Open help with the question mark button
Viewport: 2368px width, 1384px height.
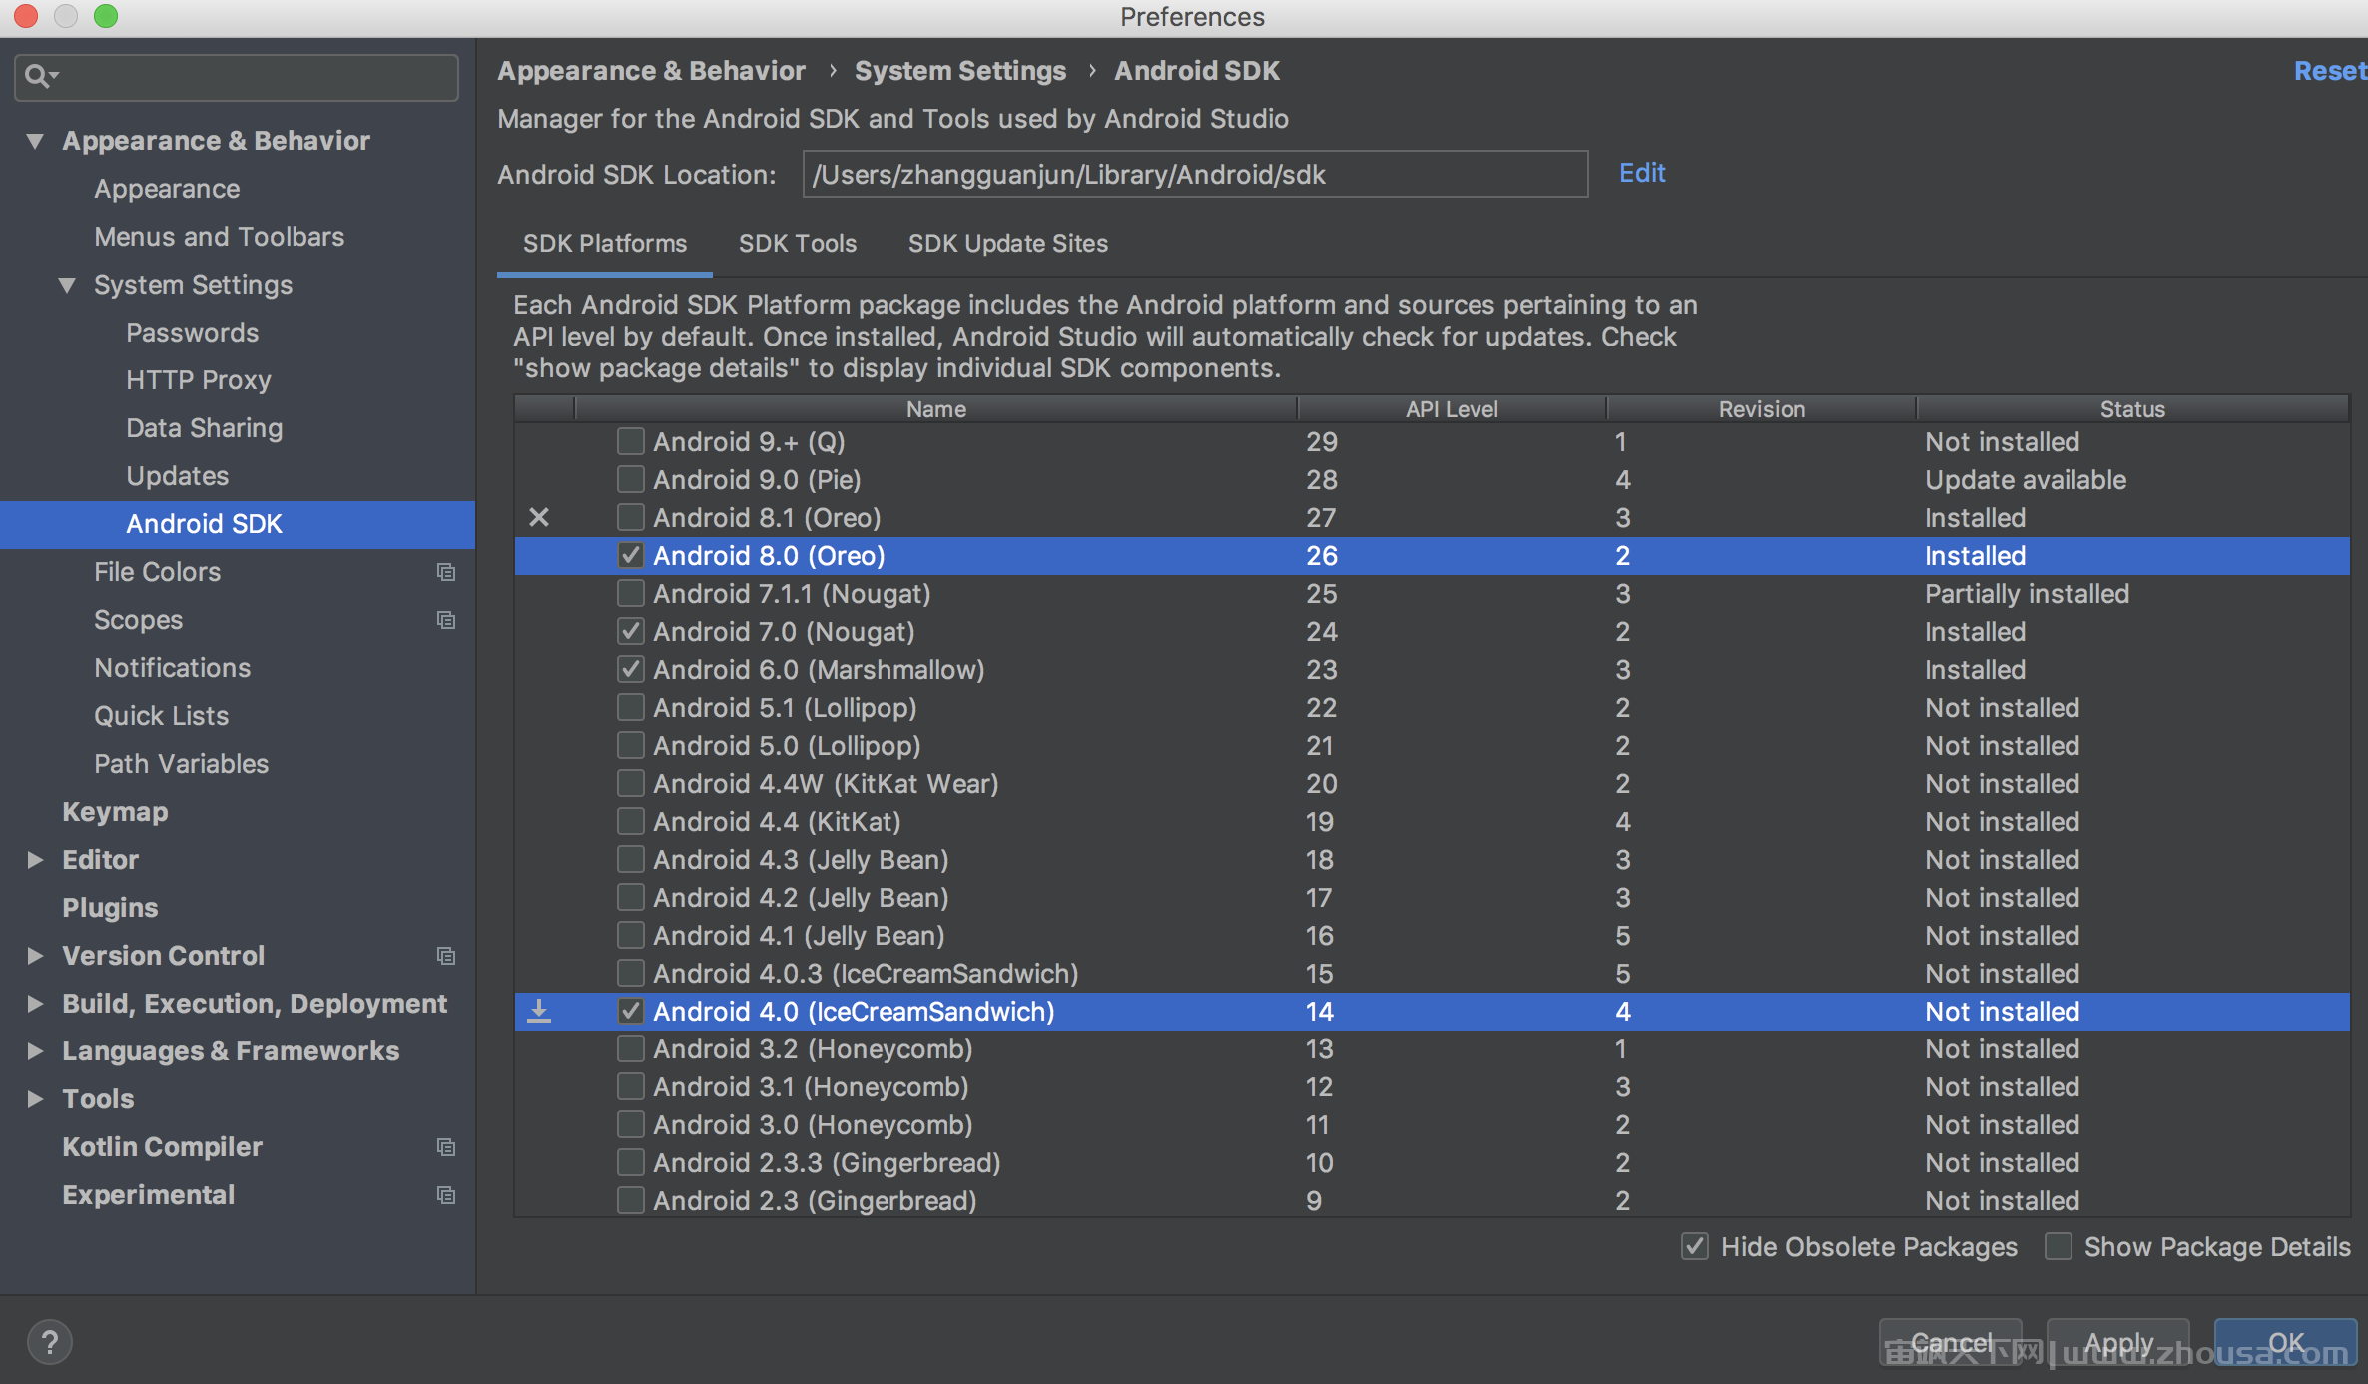(x=50, y=1342)
